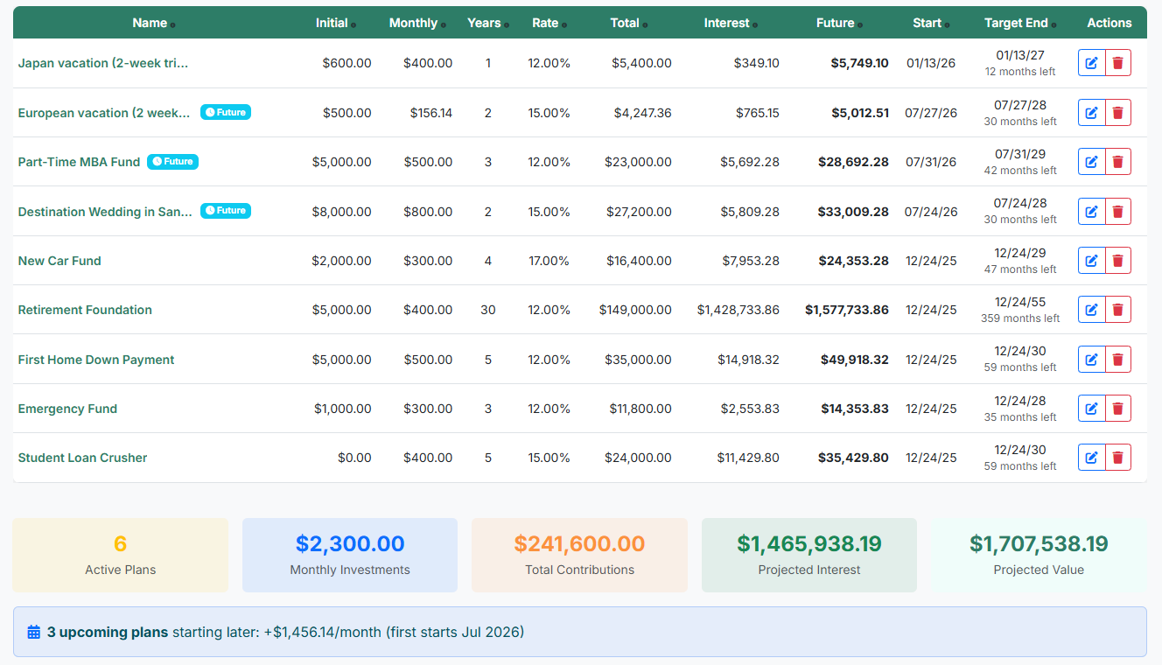
Task: Select the Monthly Investments summary card
Action: pyautogui.click(x=349, y=555)
